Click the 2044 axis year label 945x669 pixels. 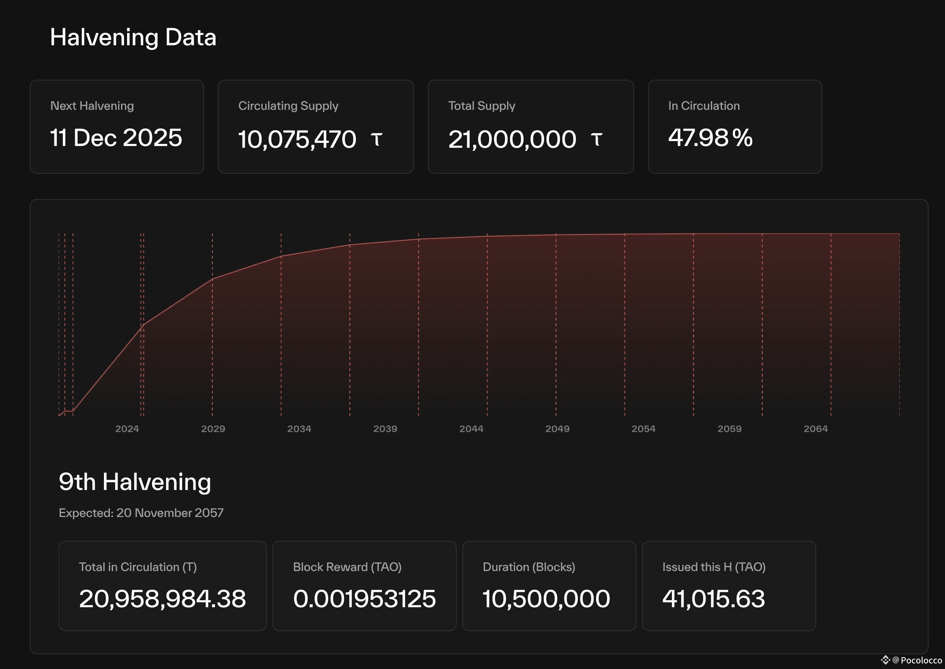tap(471, 429)
